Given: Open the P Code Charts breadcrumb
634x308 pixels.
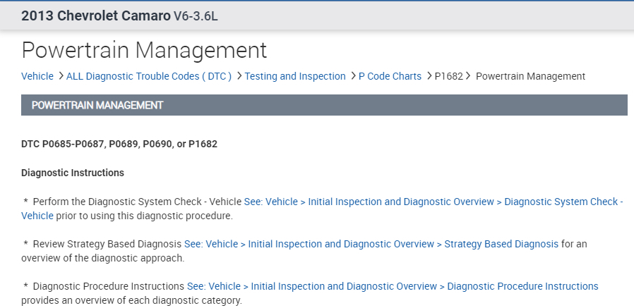Looking at the screenshot, I should [x=390, y=76].
